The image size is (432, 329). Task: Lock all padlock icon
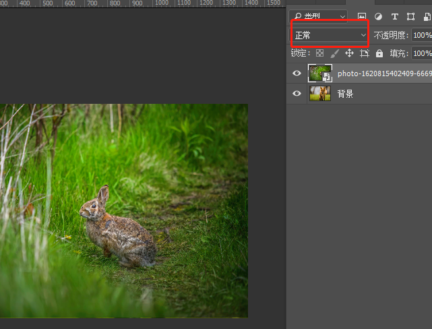point(379,53)
